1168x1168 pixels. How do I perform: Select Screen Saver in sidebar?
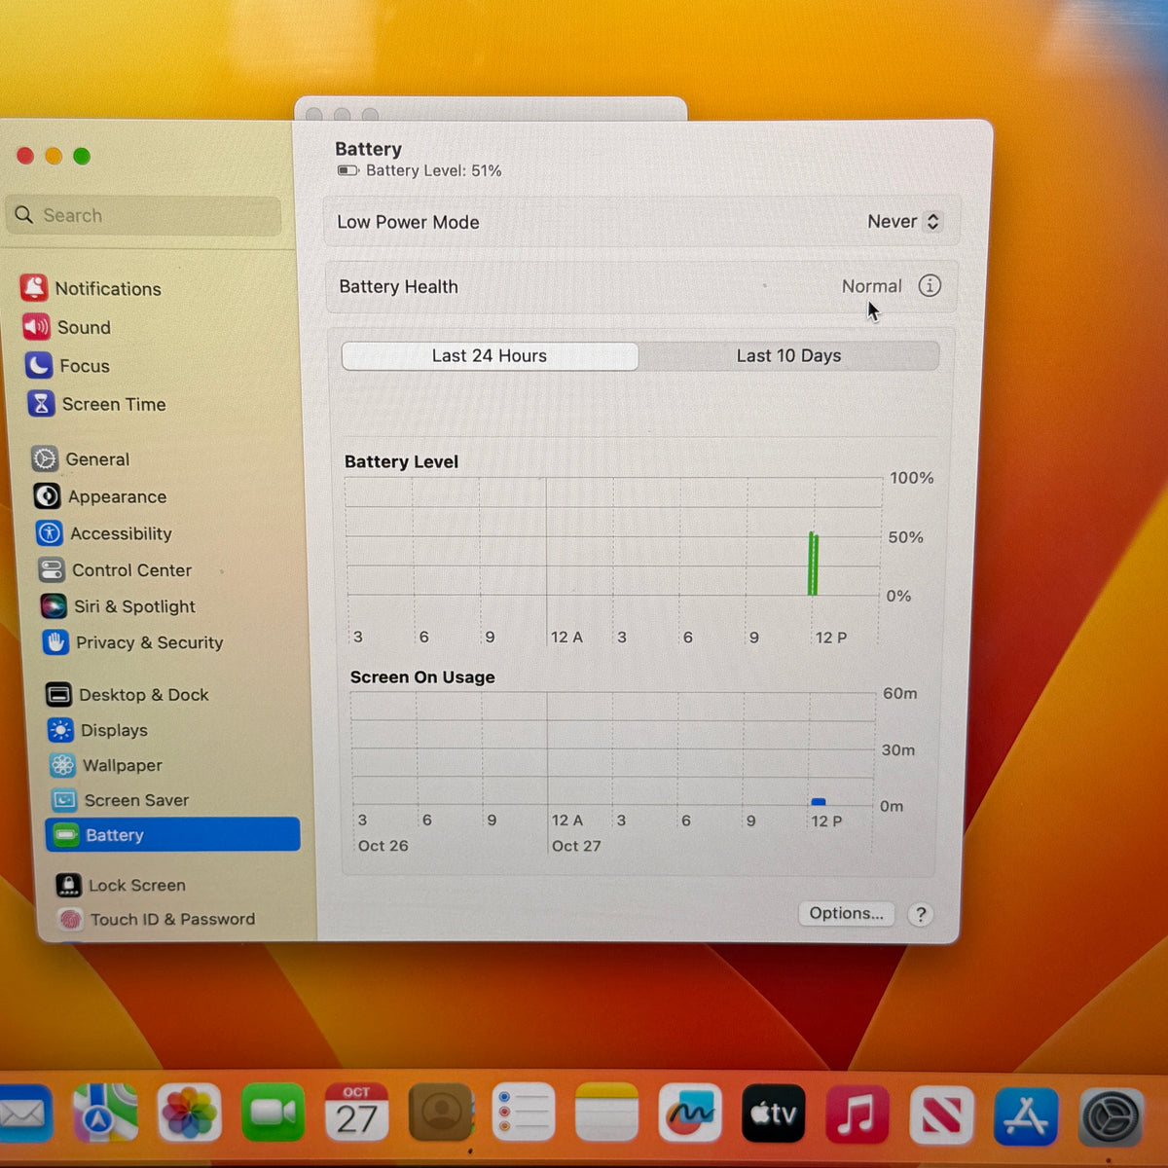120,800
